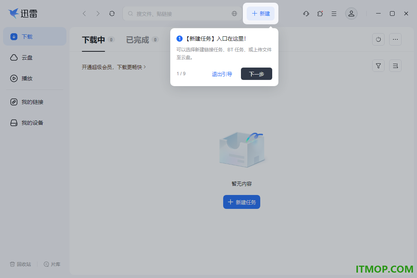Switch to the 下载中 tab
Screen dimensions: 417x278
pyautogui.click(x=93, y=40)
